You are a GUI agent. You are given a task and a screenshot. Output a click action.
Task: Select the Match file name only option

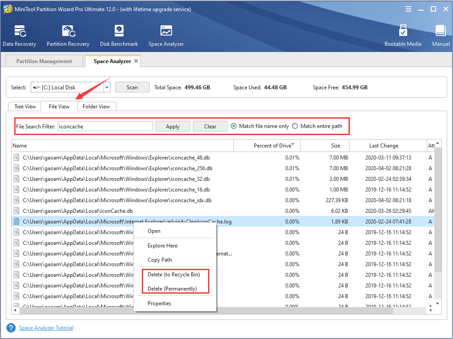233,126
